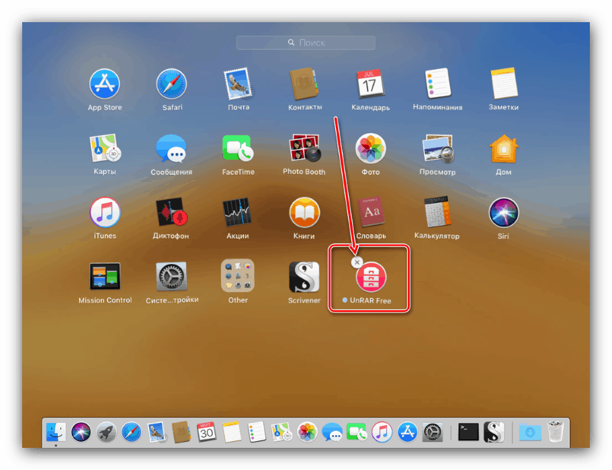612x470 pixels.
Task: Open iTunes music note in Dock
Action: tap(382, 432)
